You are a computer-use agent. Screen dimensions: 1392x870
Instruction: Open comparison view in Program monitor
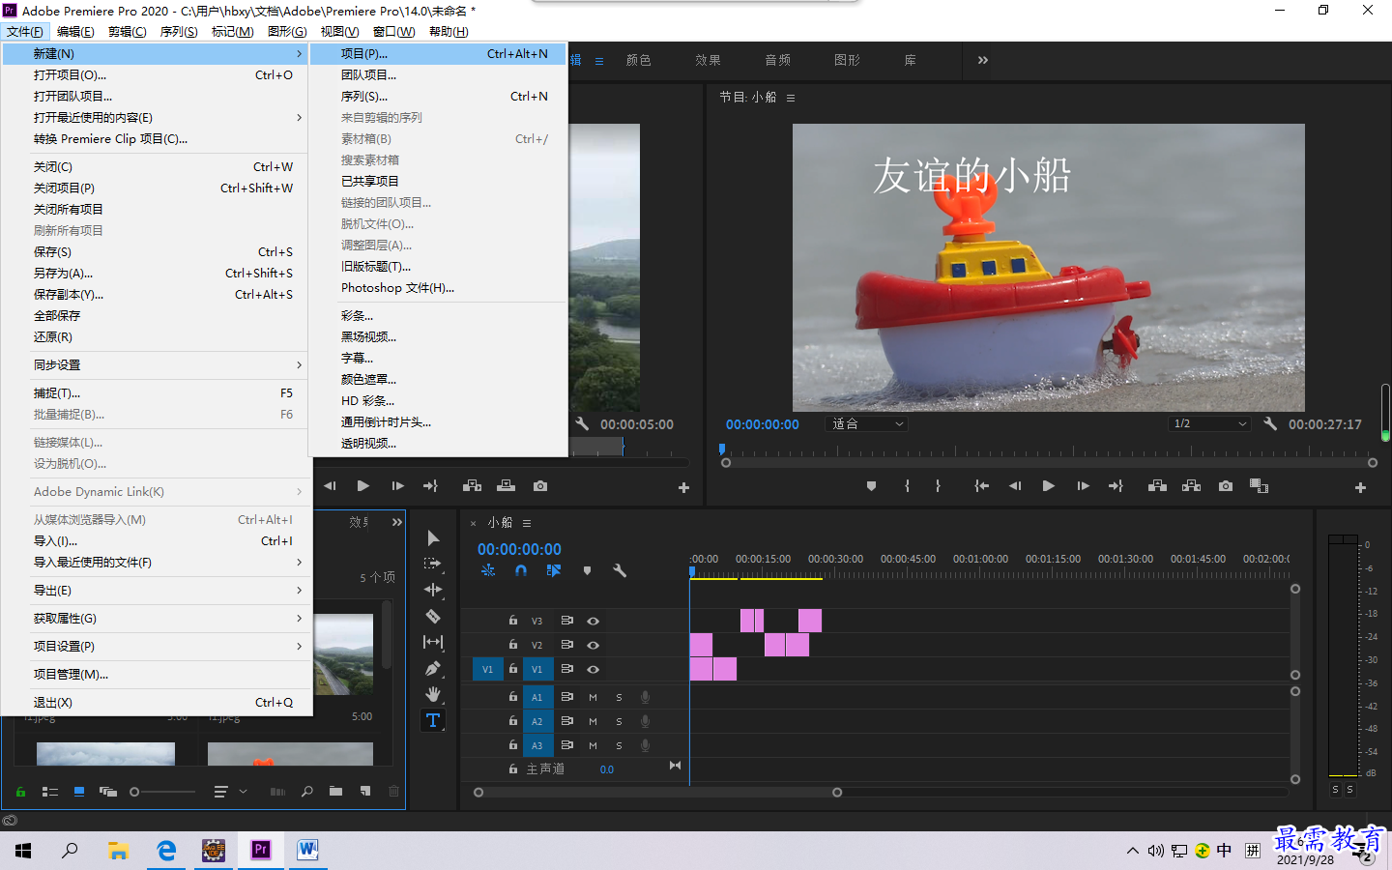click(1259, 486)
